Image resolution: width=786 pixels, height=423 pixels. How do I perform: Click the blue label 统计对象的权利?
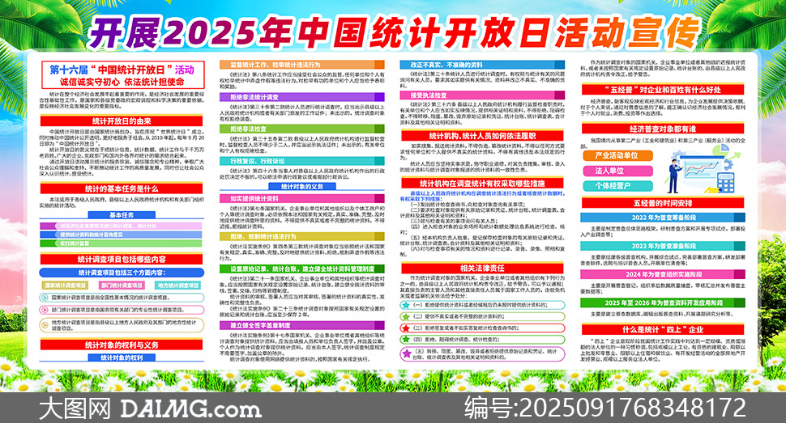(122, 358)
